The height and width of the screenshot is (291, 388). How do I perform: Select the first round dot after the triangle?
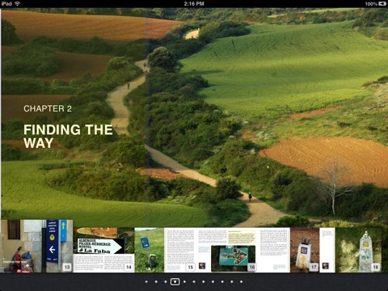click(x=156, y=281)
